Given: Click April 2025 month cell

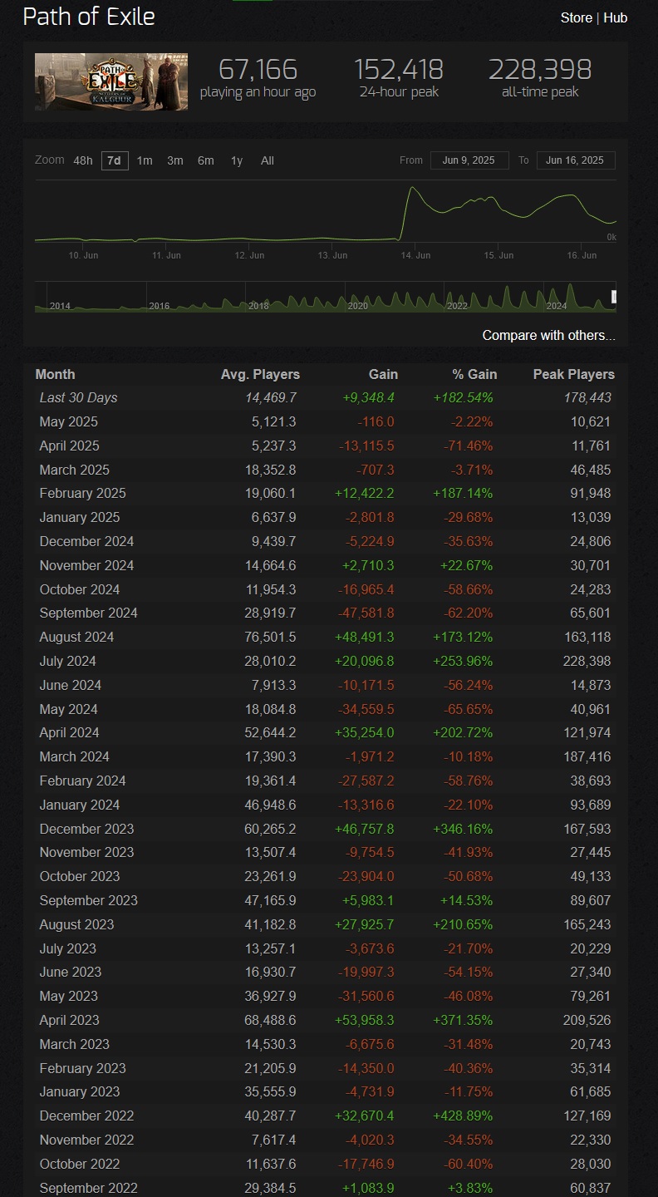Looking at the screenshot, I should click(x=69, y=446).
